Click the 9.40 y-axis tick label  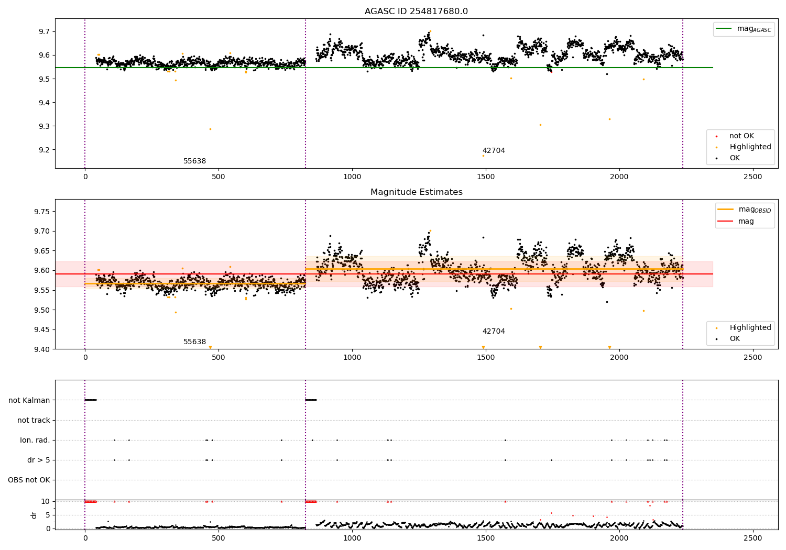coord(42,349)
